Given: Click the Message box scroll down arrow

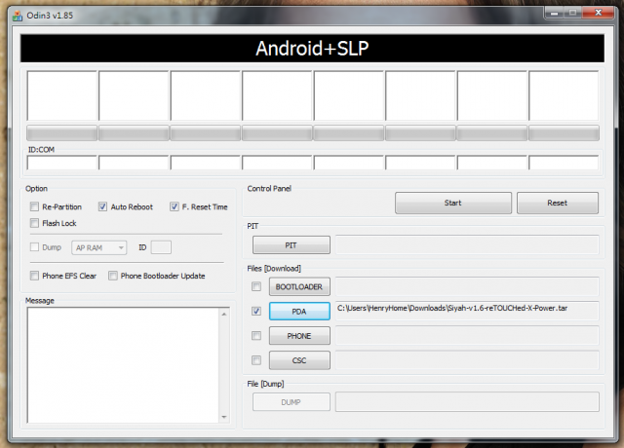Looking at the screenshot, I should pyautogui.click(x=224, y=417).
